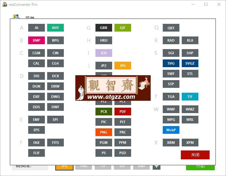Select the WRL format
226x176 pixels.
[190, 120]
